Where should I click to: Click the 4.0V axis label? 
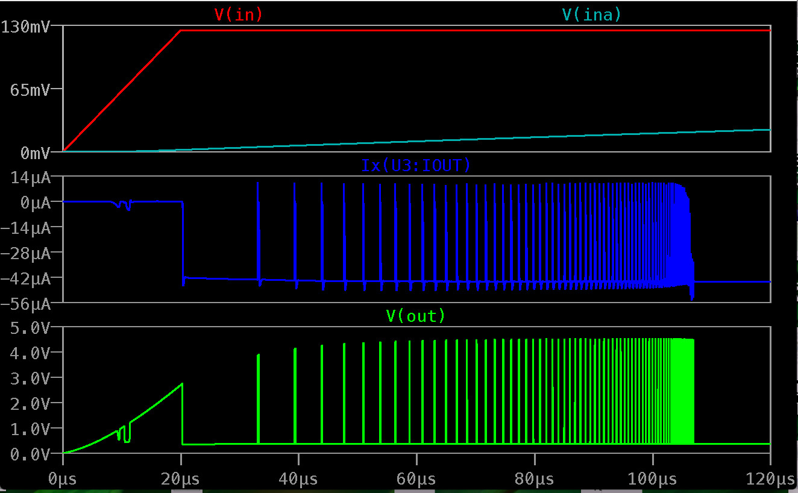coord(29,353)
